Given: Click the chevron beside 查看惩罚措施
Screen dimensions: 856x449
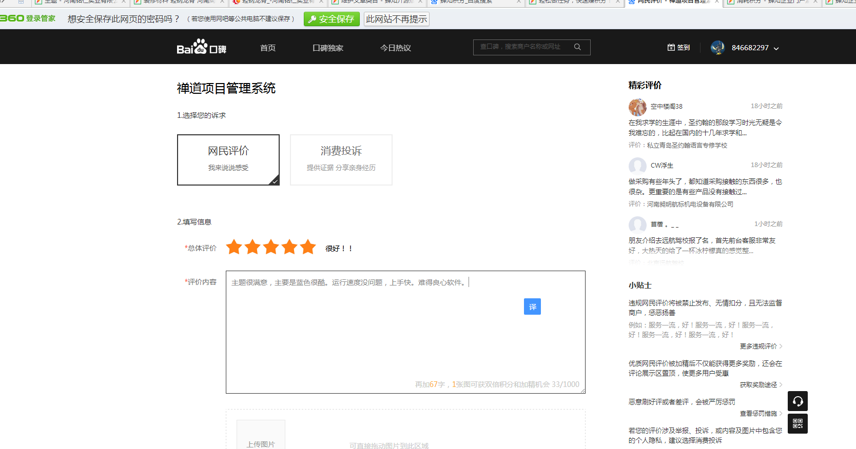Looking at the screenshot, I should point(781,414).
